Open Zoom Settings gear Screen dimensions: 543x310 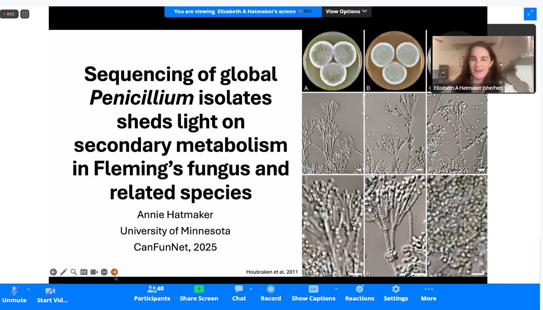(396, 293)
